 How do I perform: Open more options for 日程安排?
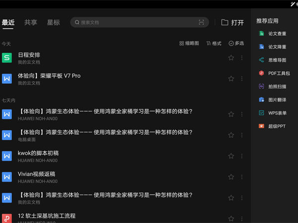[242, 57]
